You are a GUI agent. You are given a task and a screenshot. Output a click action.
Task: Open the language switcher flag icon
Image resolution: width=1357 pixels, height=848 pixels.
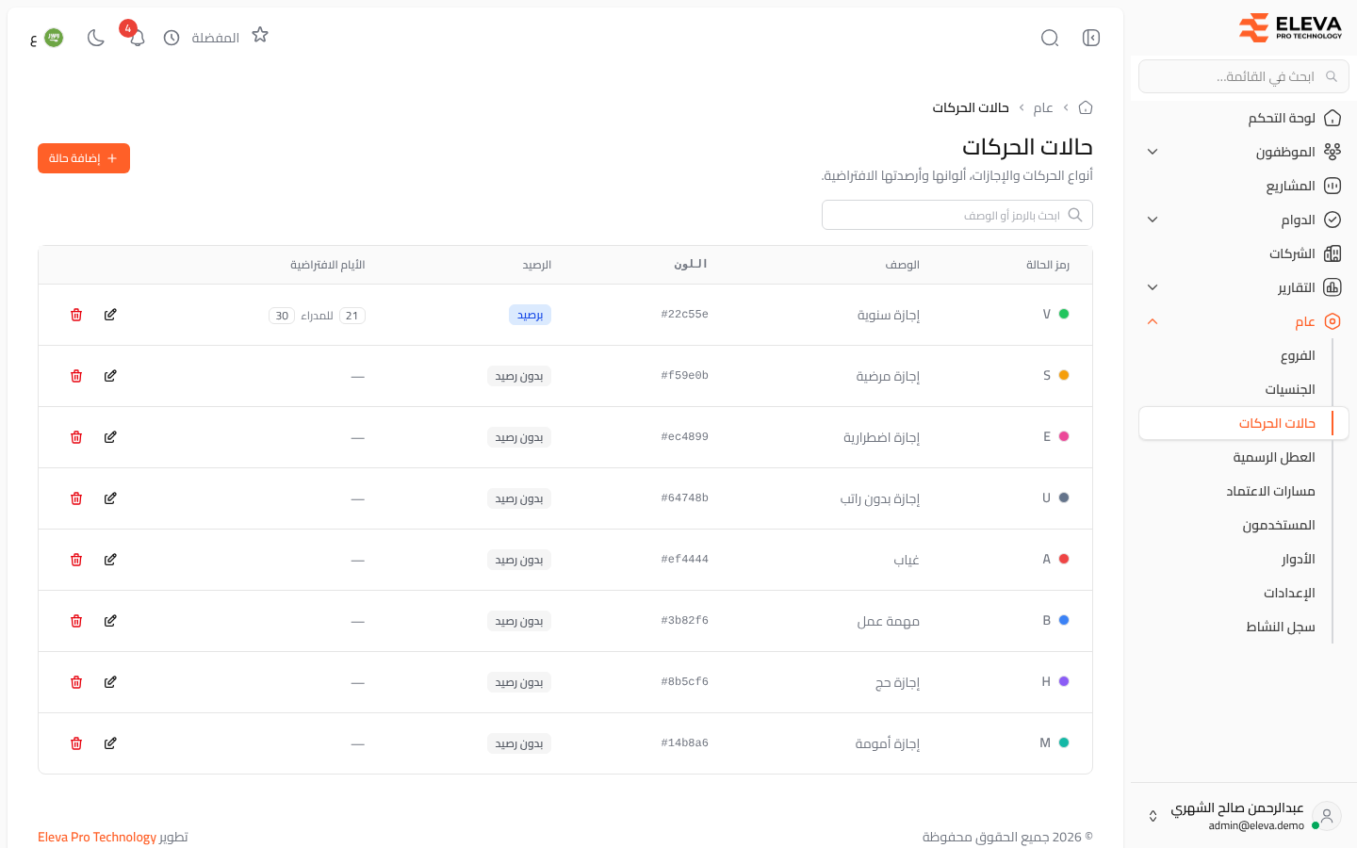[x=54, y=38]
